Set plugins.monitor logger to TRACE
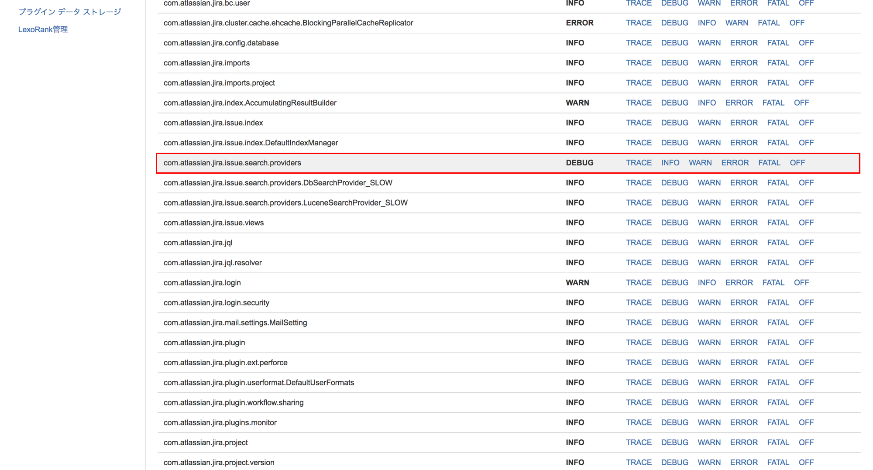Image resolution: width=873 pixels, height=470 pixels. tap(639, 423)
